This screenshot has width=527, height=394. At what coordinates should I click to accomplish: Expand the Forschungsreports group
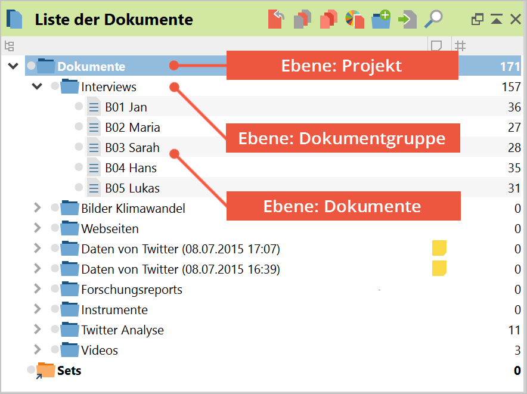[x=38, y=288]
